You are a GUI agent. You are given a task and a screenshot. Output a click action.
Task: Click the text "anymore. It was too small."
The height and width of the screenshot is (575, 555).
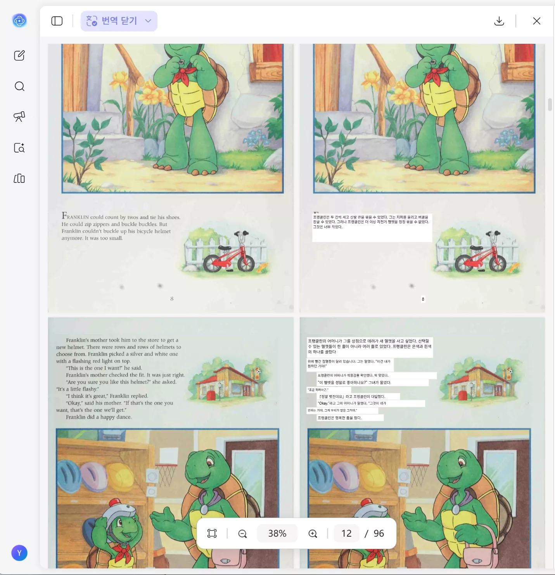coord(92,238)
